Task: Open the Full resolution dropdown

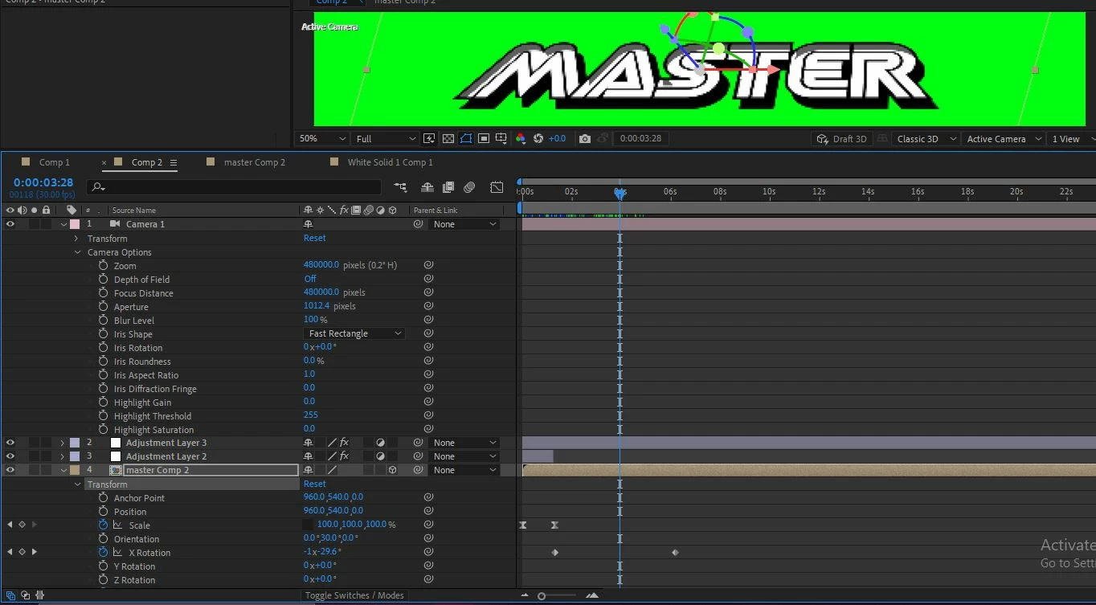Action: [385, 139]
